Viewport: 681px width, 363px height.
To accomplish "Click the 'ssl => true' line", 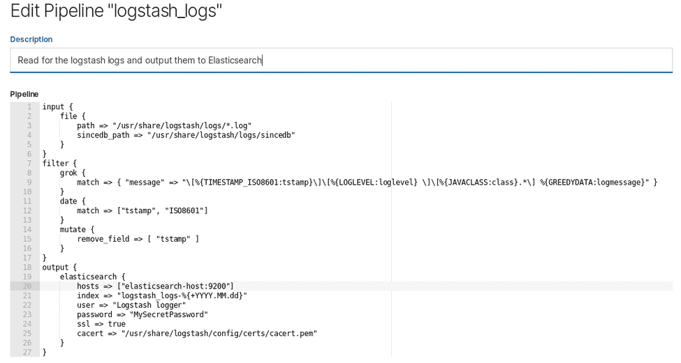I will (x=101, y=324).
